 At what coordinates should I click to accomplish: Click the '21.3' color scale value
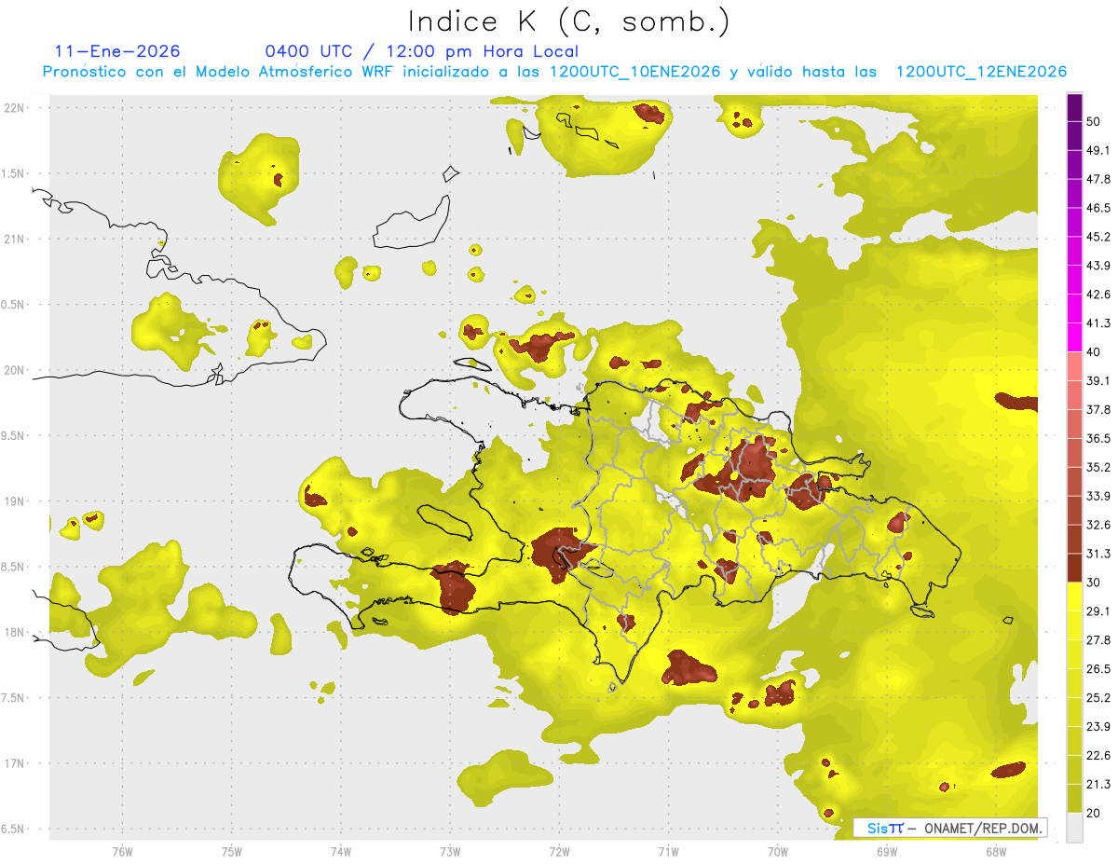pos(1098,784)
